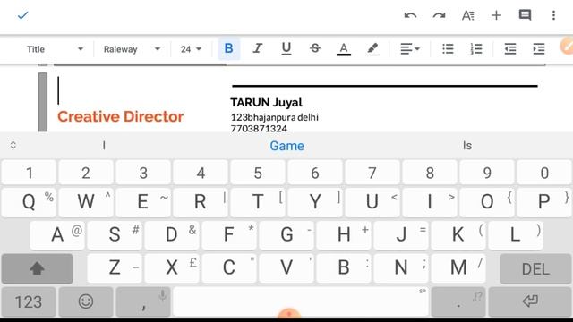Open the insert plus menu
The image size is (573, 322).
pyautogui.click(x=496, y=15)
